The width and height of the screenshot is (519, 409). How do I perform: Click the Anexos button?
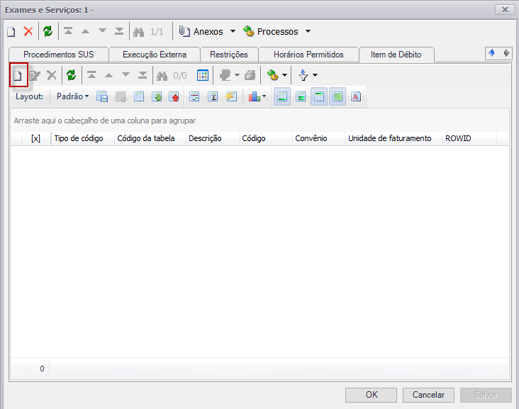pyautogui.click(x=201, y=32)
